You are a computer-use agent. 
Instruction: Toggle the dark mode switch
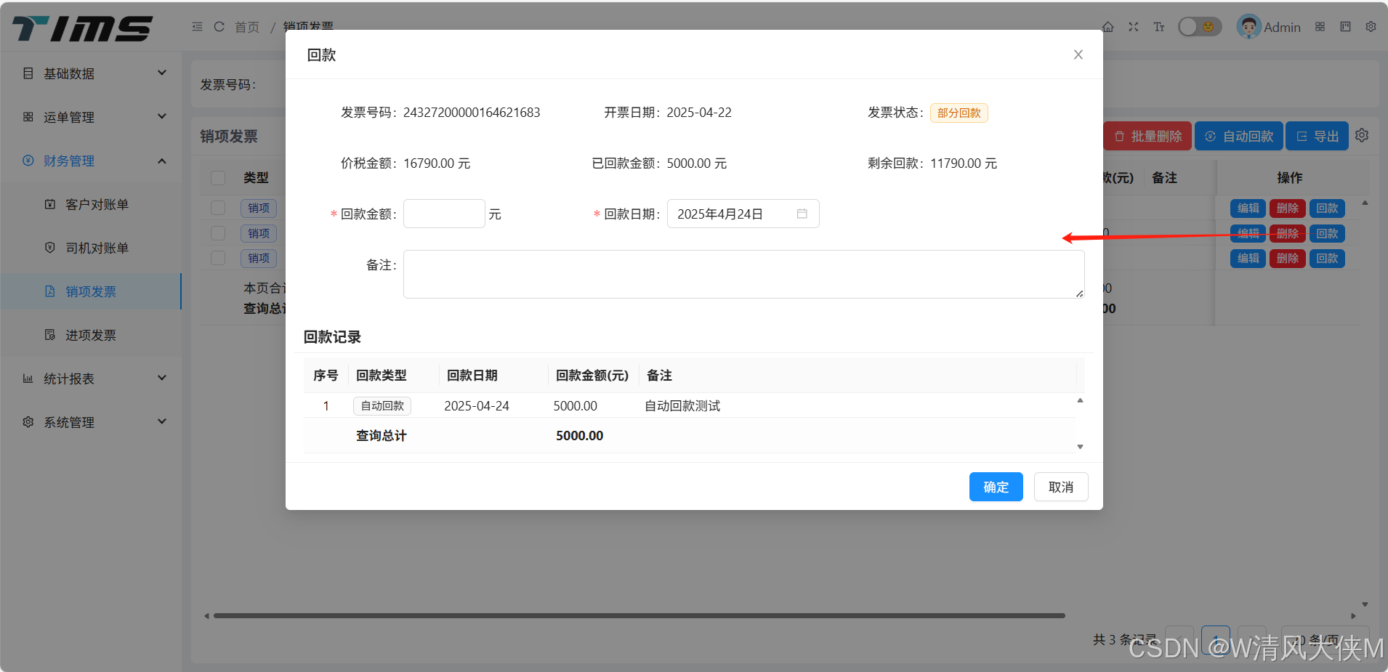pos(1200,27)
